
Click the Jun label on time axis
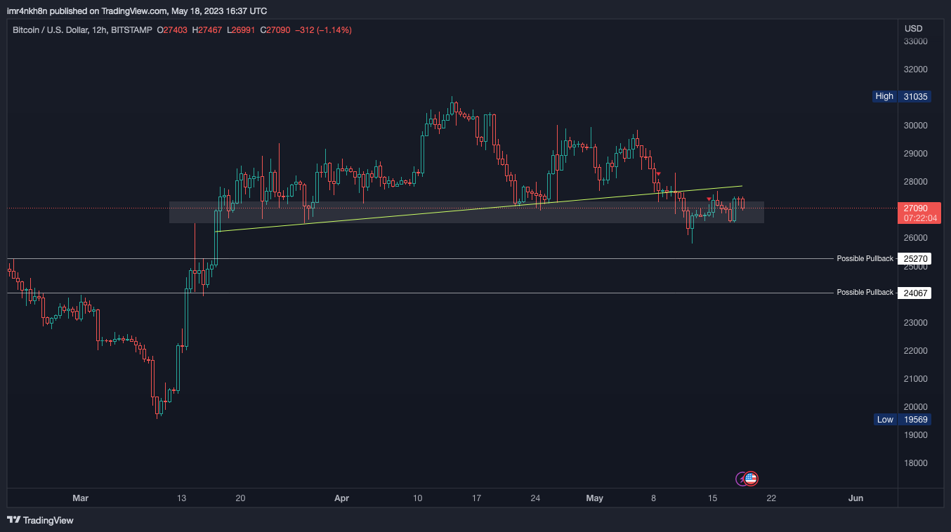pos(855,498)
